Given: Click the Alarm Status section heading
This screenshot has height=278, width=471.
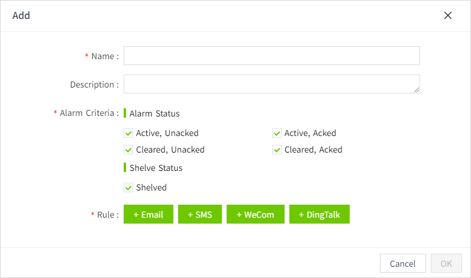Looking at the screenshot, I should 154,113.
